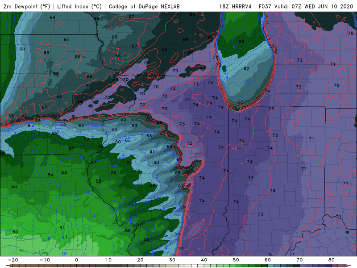The height and width of the screenshot is (268, 357).
Task: Click the '-10' black label on the color scale
Action: click(45, 260)
